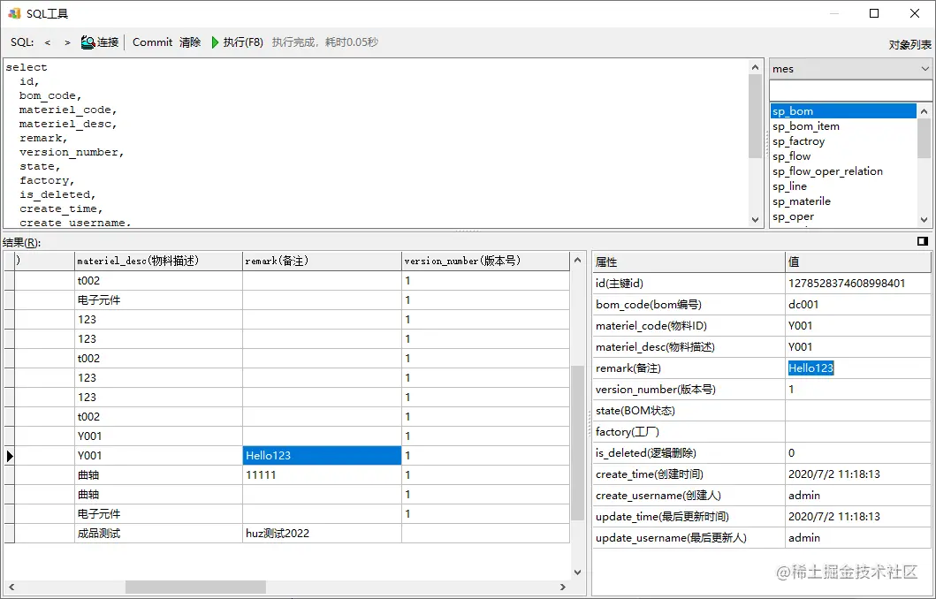The width and height of the screenshot is (936, 599).
Task: Click the update_username(最后更新人) property row
Action: click(762, 538)
